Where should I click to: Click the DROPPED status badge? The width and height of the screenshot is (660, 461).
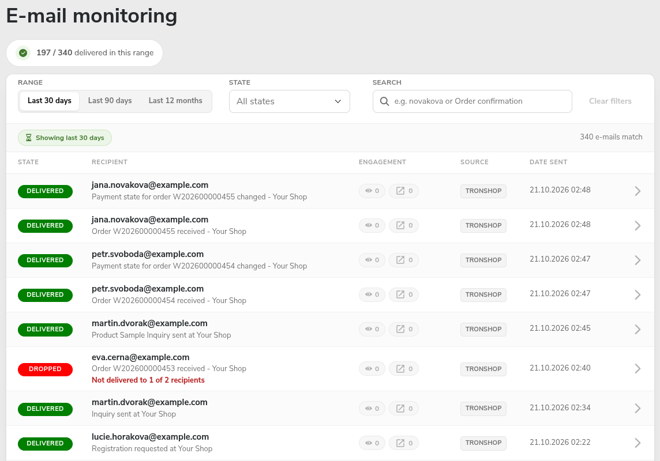[x=45, y=369]
